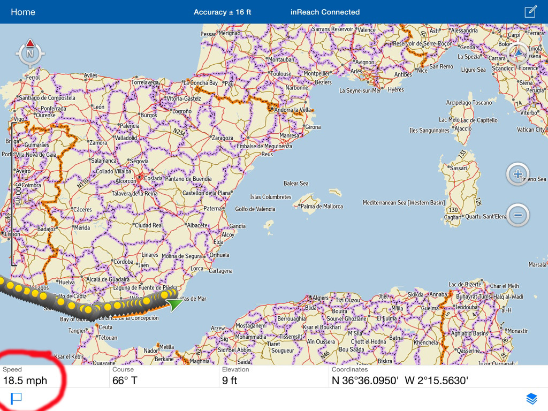Tap the north compass icon

(x=30, y=53)
